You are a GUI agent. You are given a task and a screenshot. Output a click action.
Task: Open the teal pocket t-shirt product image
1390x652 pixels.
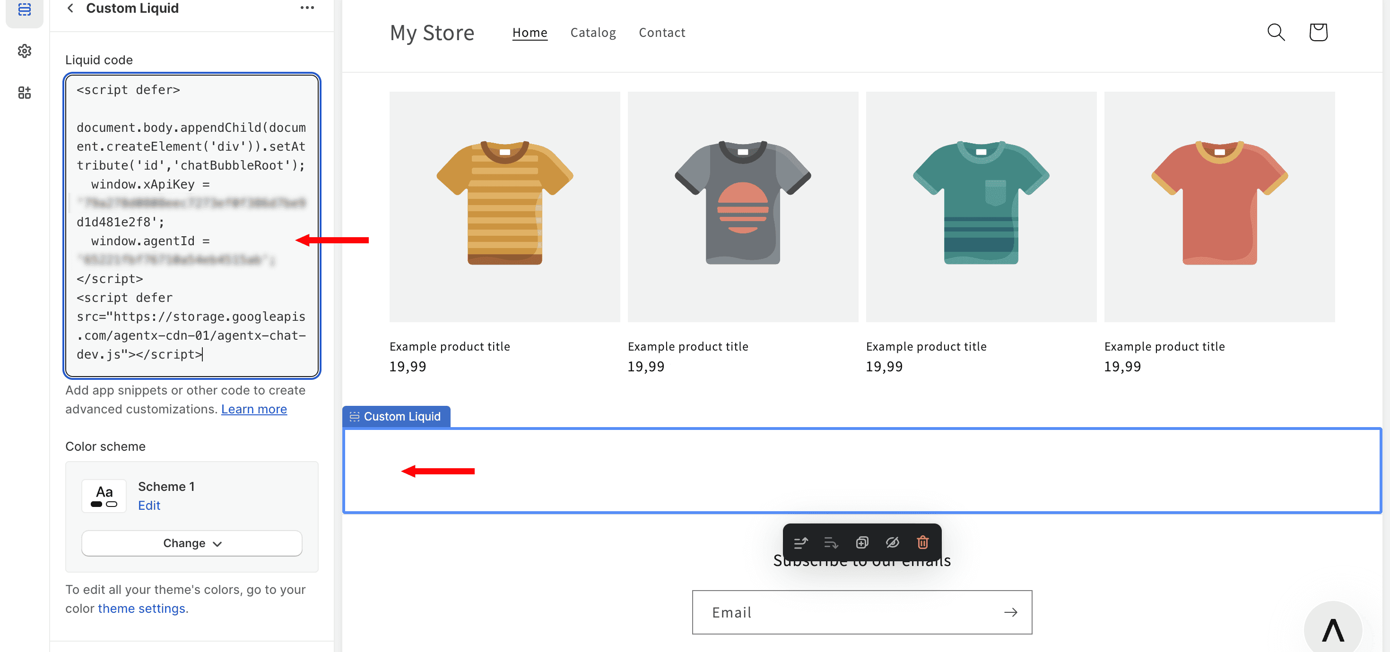[x=981, y=207]
